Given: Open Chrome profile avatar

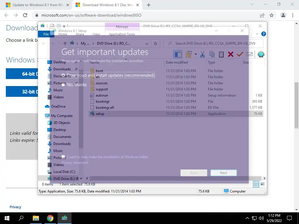Looking at the screenshot, I should point(283,15).
